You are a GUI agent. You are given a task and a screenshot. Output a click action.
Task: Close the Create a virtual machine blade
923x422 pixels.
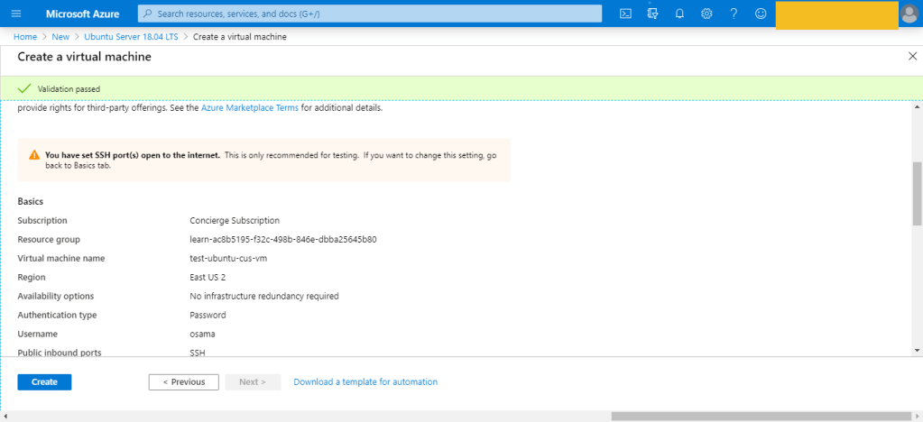(911, 56)
